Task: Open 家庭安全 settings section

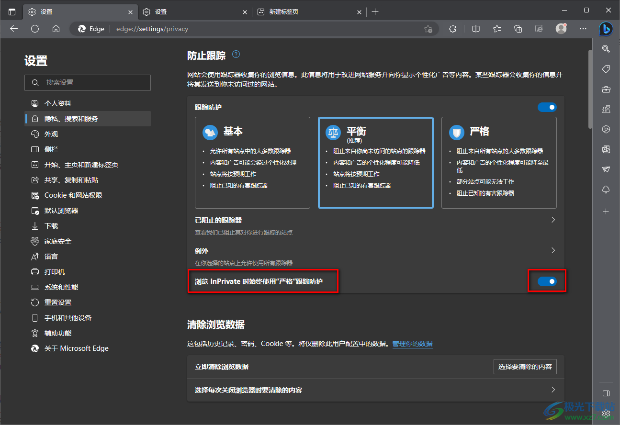Action: click(88, 241)
